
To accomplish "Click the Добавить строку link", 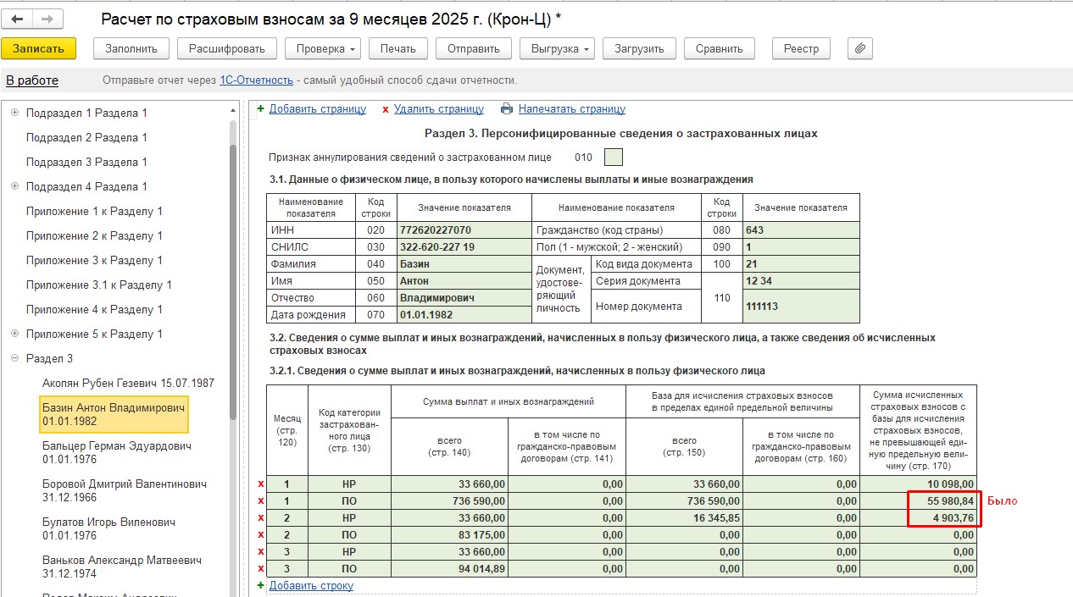I will coord(310,585).
